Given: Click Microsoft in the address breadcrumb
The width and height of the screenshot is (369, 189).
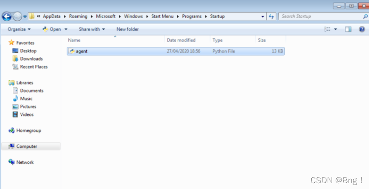Looking at the screenshot, I should [x=106, y=16].
